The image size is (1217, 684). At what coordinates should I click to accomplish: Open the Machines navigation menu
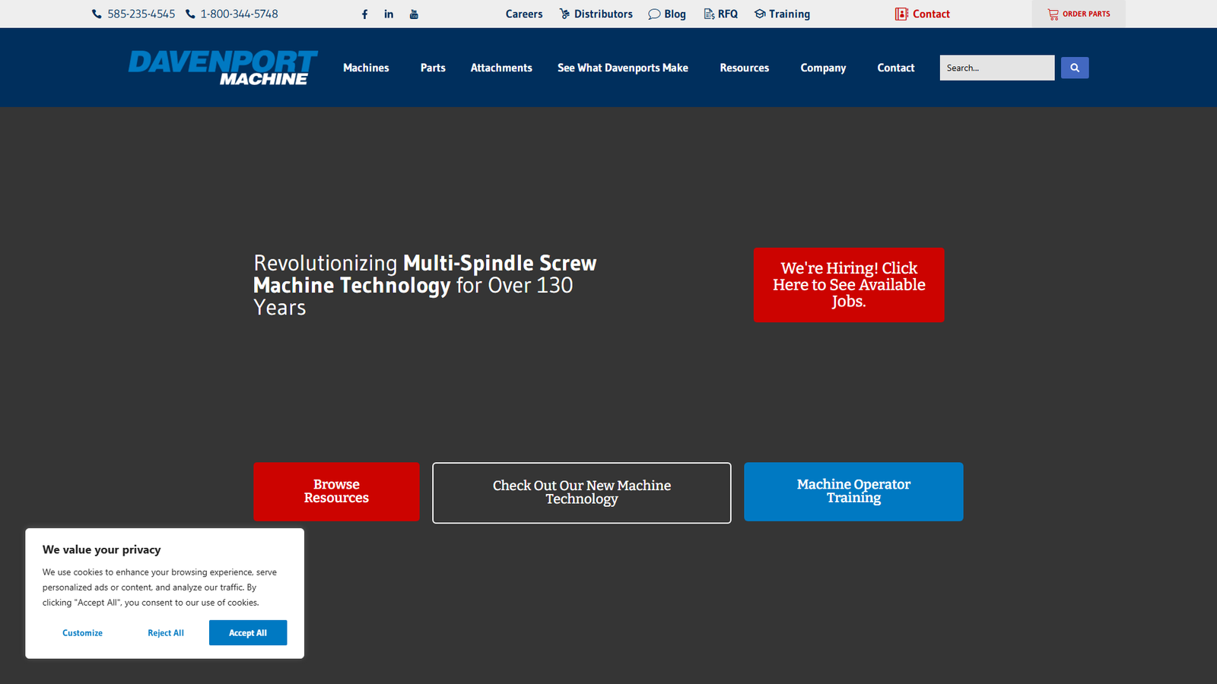coord(366,68)
